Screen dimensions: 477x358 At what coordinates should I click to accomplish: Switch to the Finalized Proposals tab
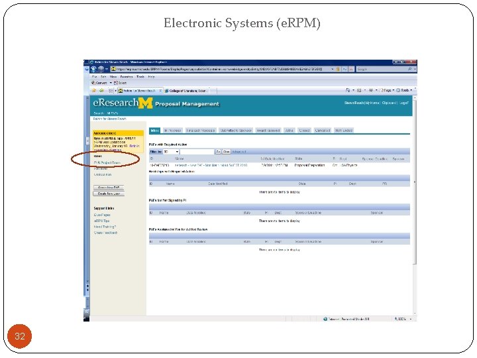pyautogui.click(x=201, y=131)
